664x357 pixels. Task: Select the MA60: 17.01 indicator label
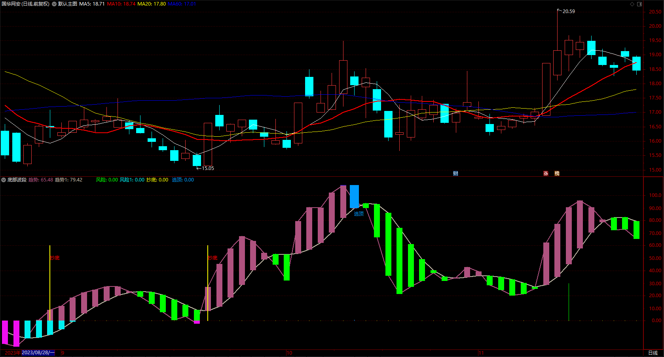click(x=182, y=4)
